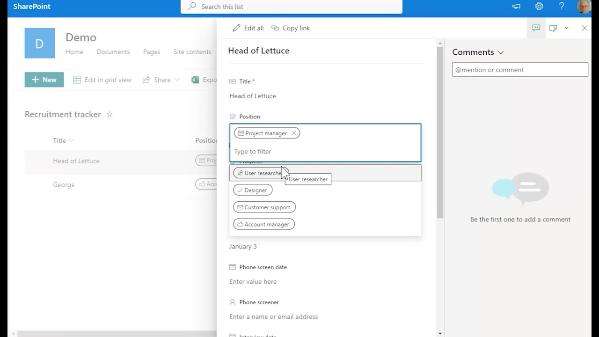Click the scrollbar down arrow
The width and height of the screenshot is (599, 337).
tap(440, 333)
